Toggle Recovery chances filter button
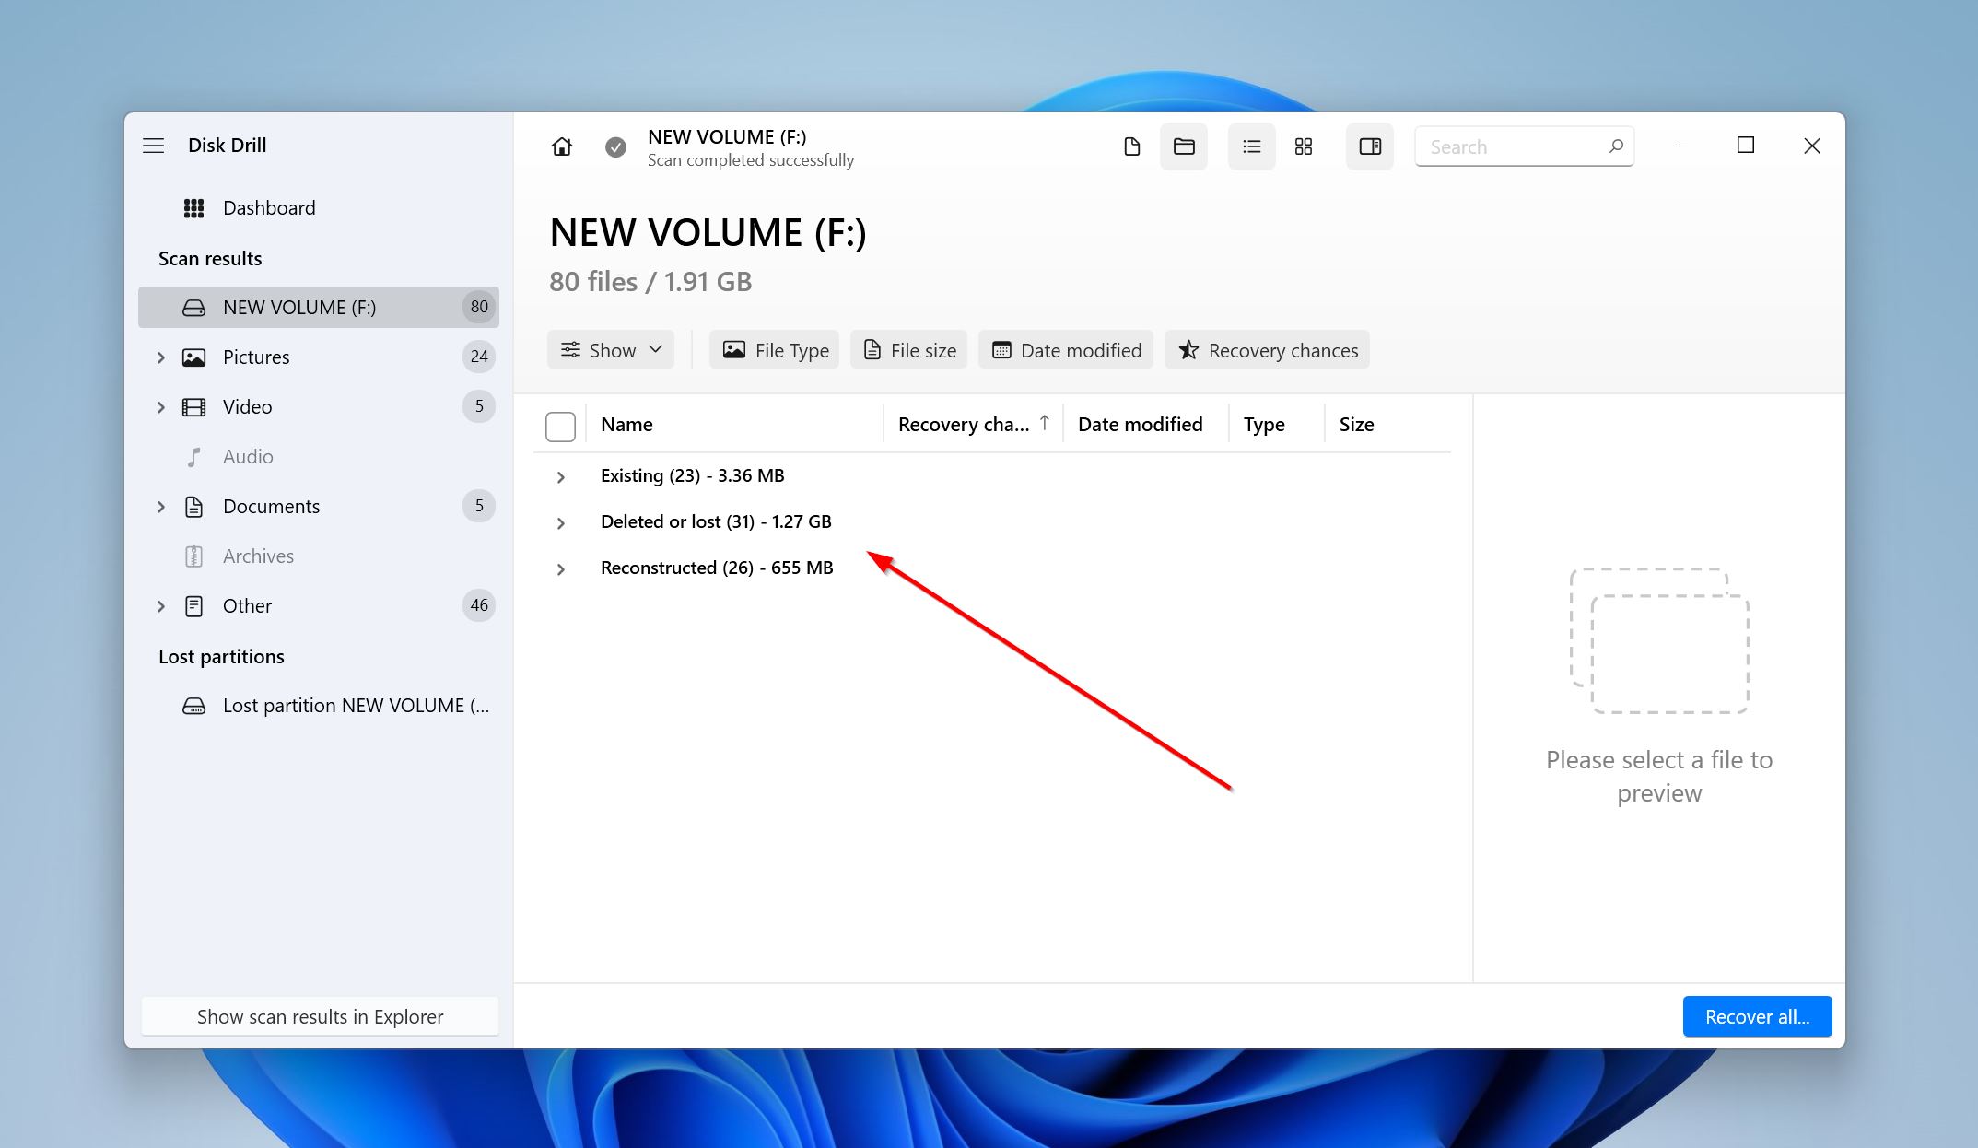1978x1148 pixels. pos(1268,350)
